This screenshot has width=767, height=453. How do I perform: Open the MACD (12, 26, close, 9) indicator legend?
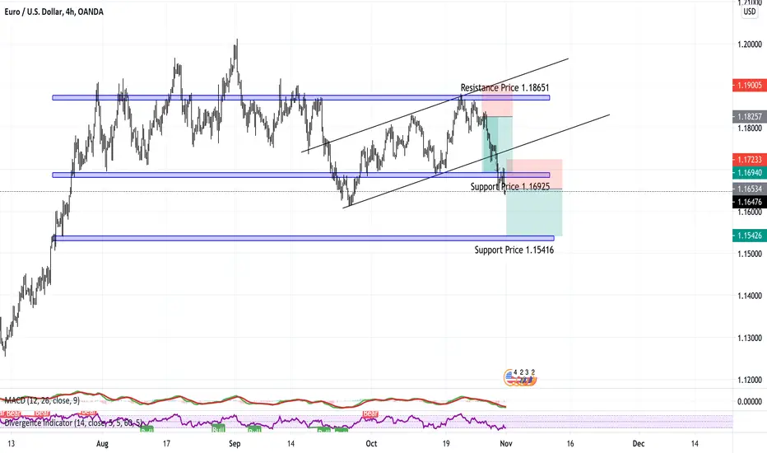(x=42, y=400)
